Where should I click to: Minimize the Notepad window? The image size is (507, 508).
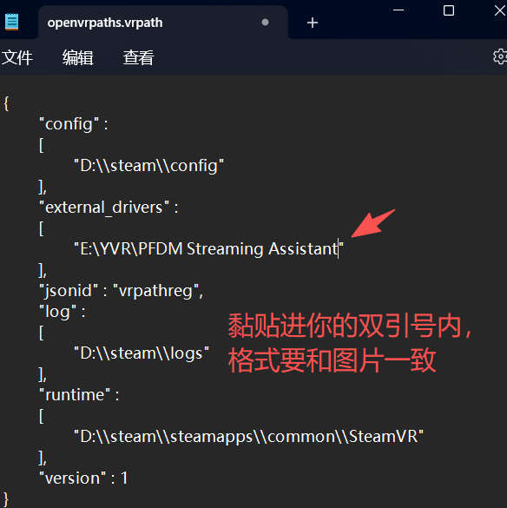[398, 10]
